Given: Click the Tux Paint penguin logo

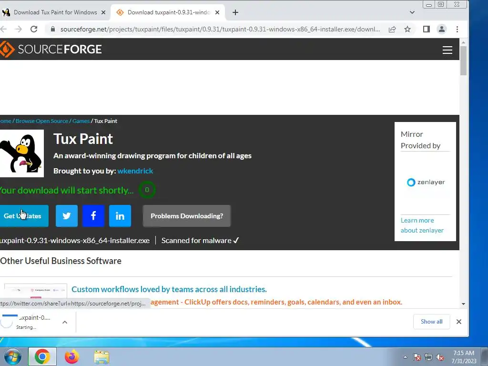Looking at the screenshot, I should point(22,153).
